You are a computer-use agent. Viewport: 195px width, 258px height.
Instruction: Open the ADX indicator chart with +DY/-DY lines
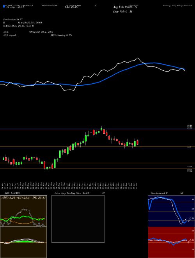click(x=23, y=211)
